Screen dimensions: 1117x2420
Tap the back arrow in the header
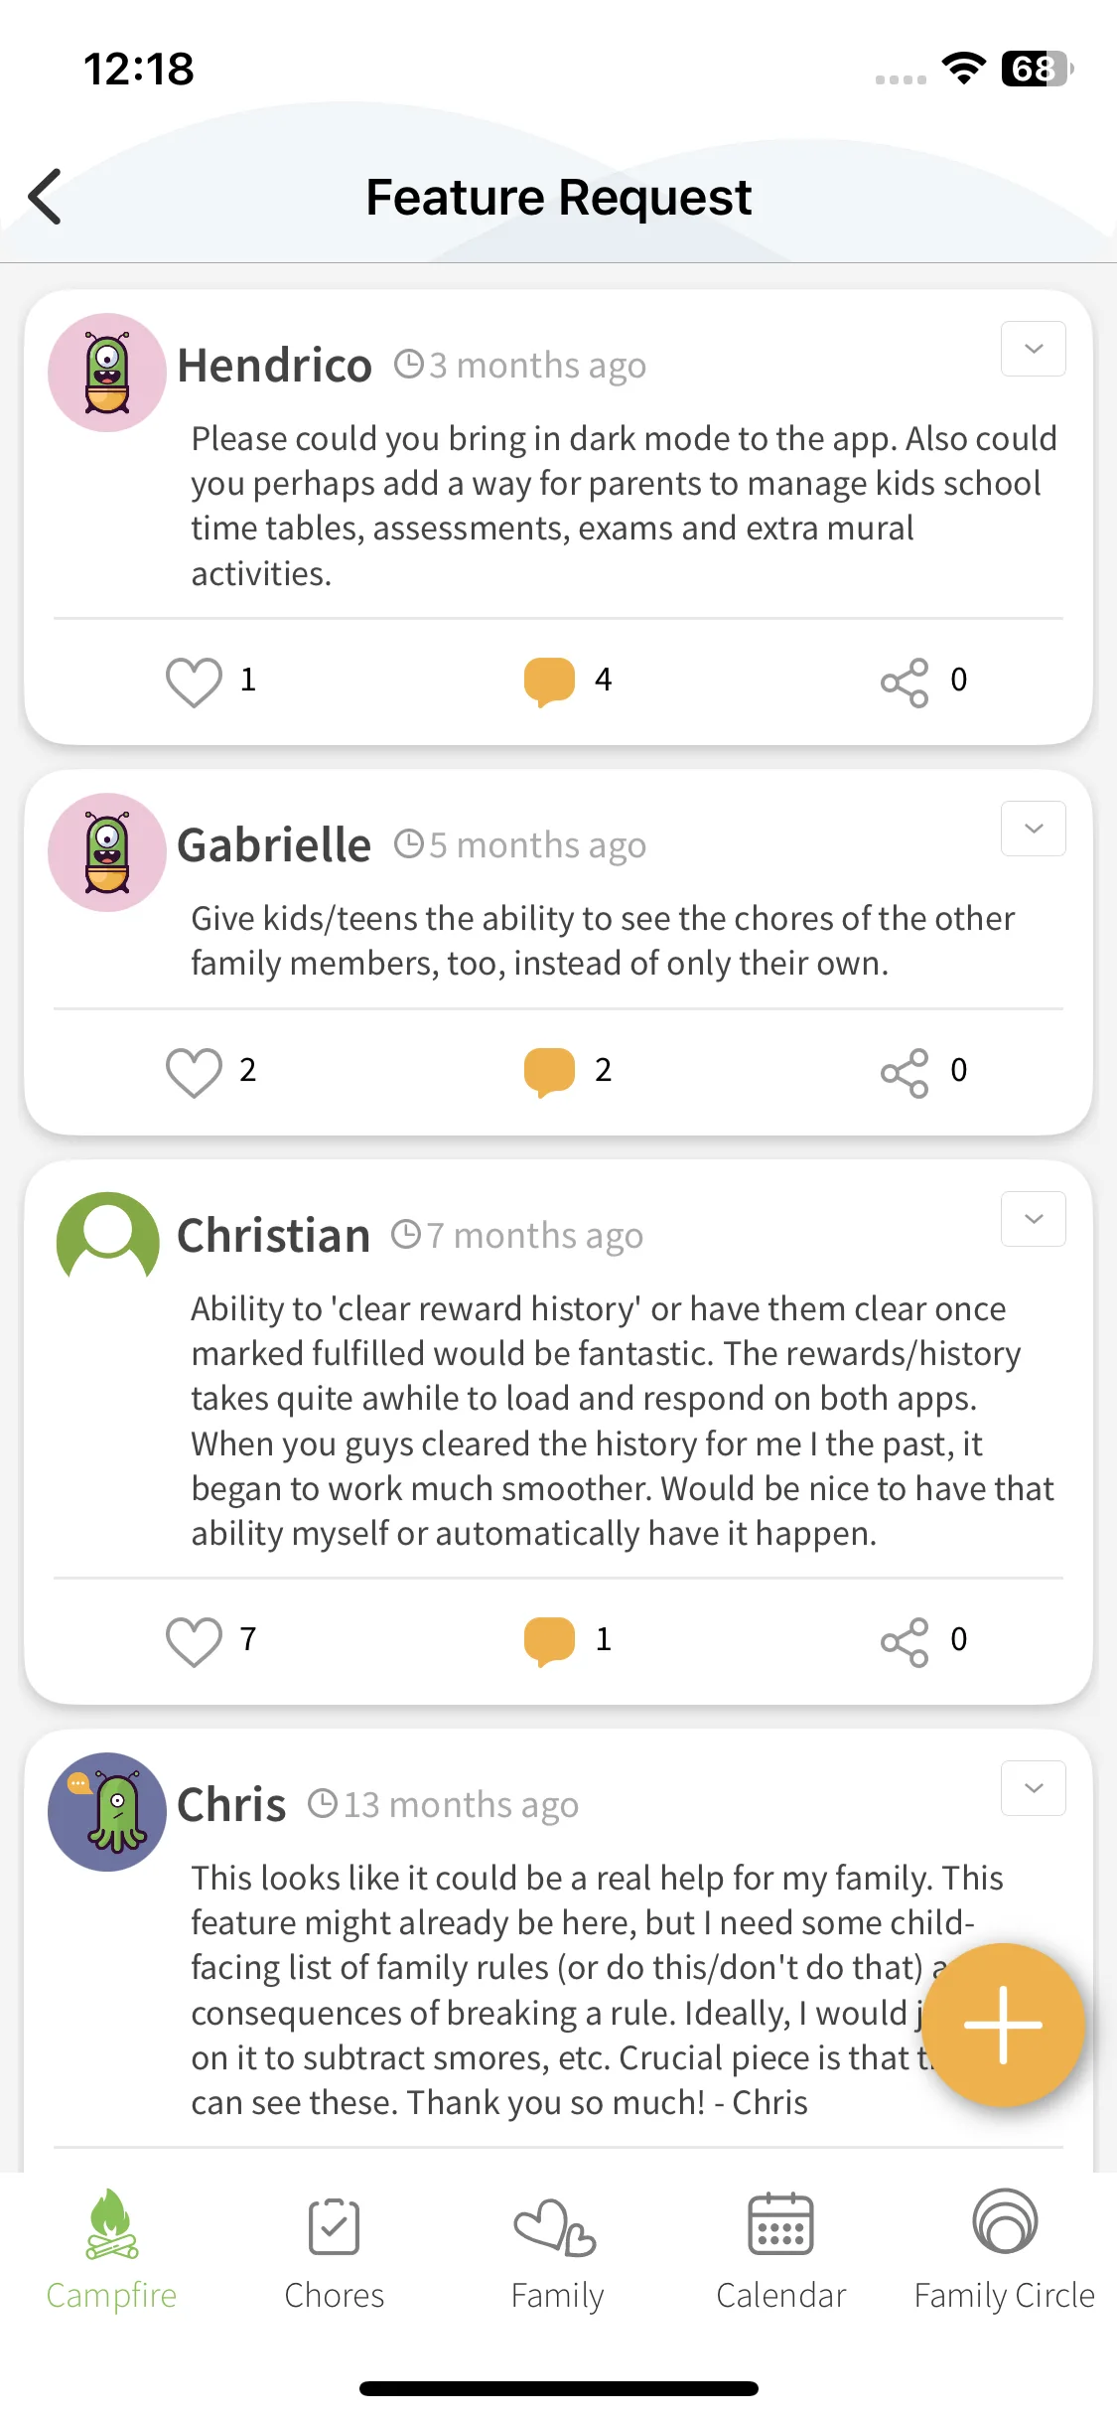(x=46, y=197)
